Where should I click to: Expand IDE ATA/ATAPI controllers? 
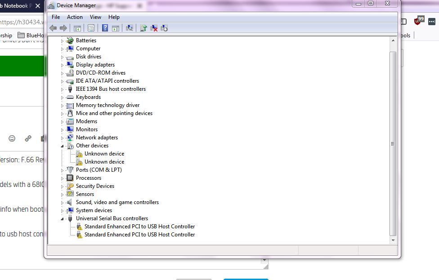click(62, 81)
